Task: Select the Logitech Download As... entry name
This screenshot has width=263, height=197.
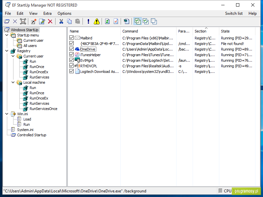Action: tap(100, 72)
